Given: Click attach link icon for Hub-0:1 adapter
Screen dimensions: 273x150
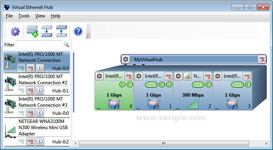Looking at the screenshot, I should 21,90.
